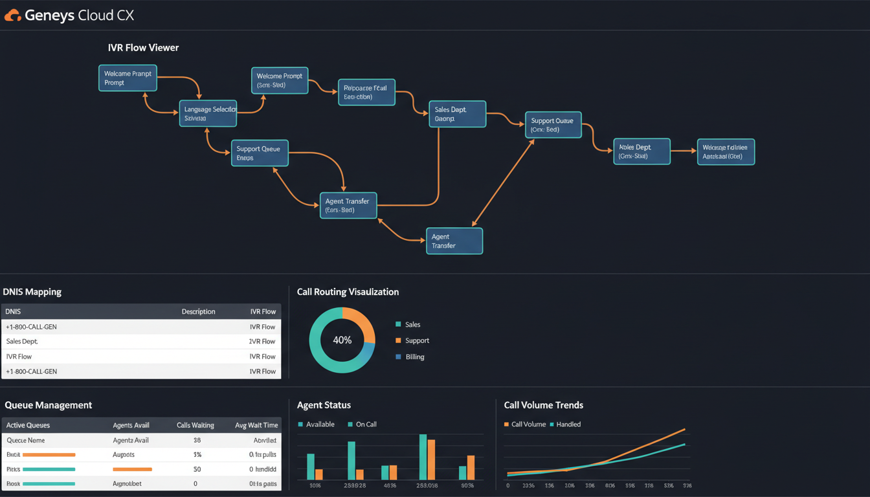Click the "50" calls waiting value
870x497 pixels.
[197, 469]
